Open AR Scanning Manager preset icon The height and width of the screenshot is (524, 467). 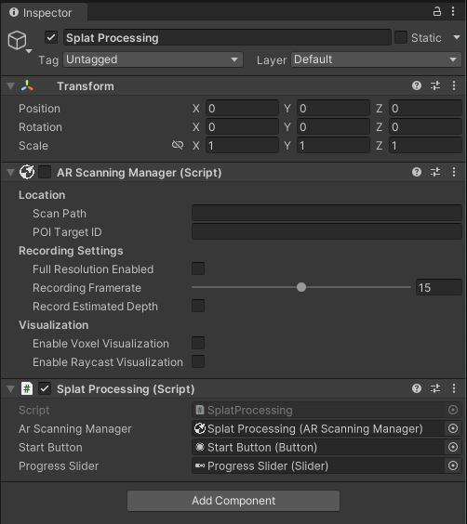pyautogui.click(x=435, y=172)
